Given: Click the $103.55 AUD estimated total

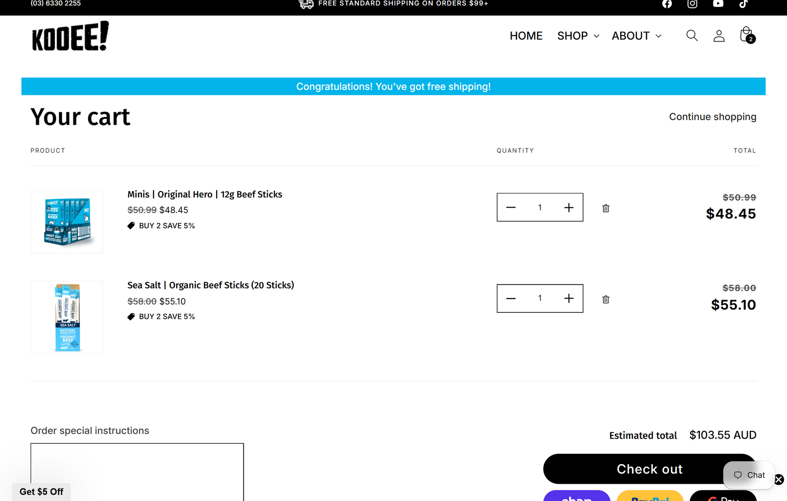Looking at the screenshot, I should [x=723, y=435].
